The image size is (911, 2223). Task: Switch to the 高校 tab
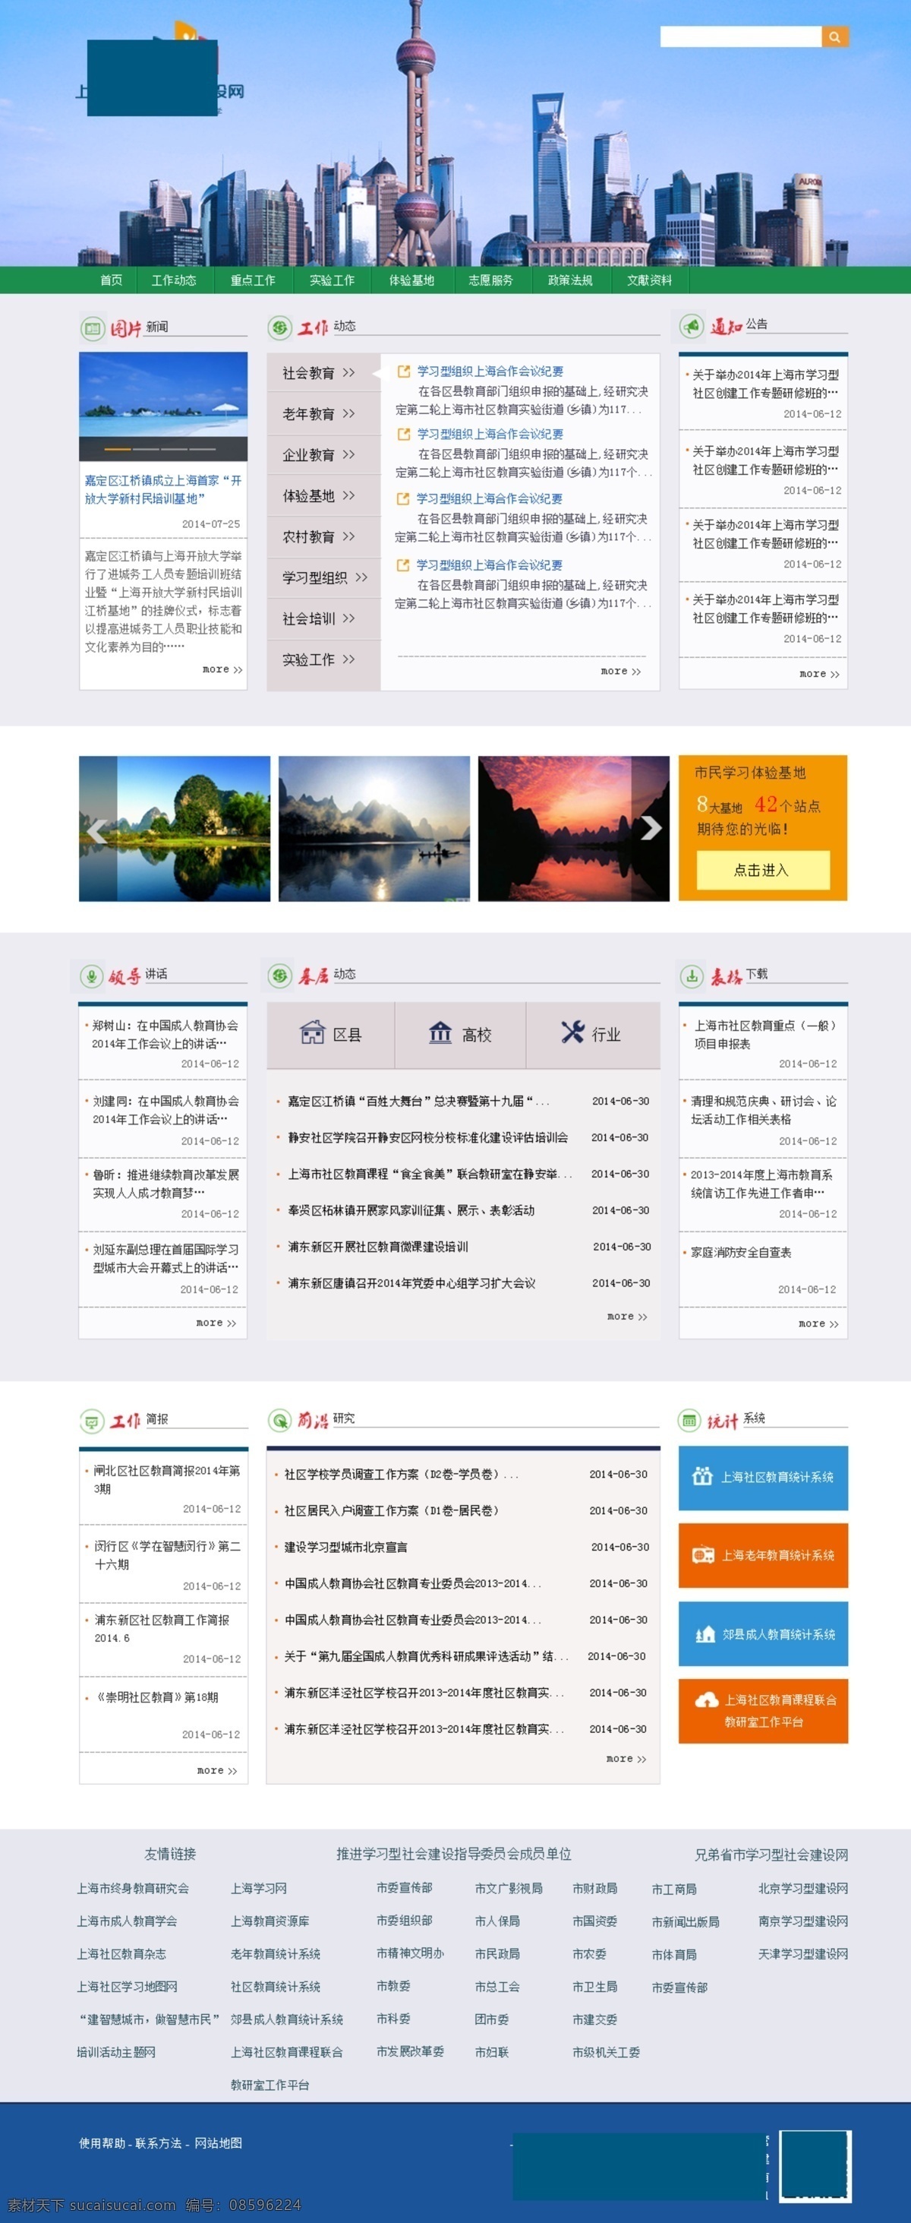(x=461, y=1034)
